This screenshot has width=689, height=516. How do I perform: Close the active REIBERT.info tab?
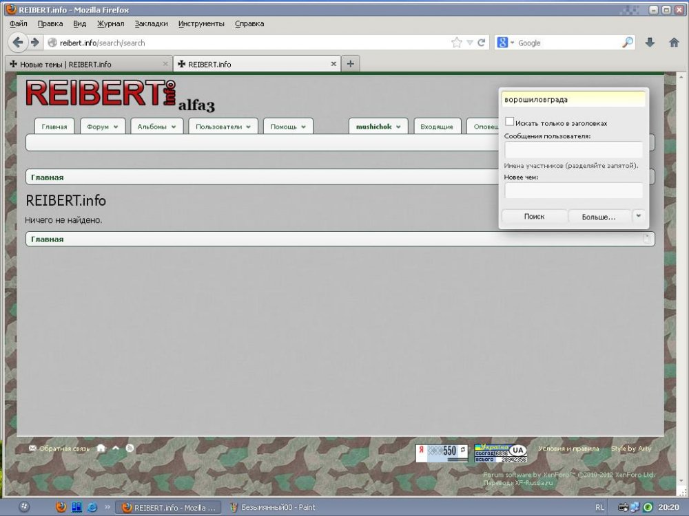(333, 64)
